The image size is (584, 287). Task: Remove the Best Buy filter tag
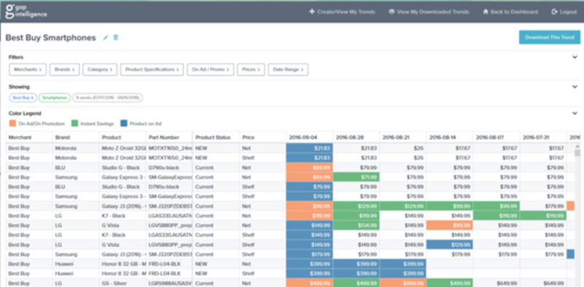32,98
